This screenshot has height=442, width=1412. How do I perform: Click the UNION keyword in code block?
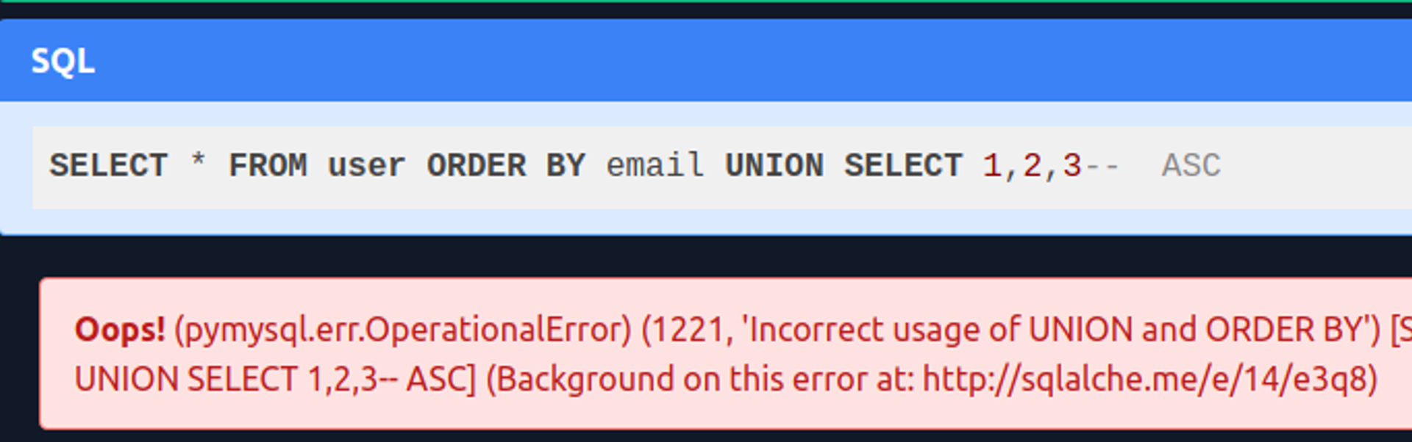point(774,165)
